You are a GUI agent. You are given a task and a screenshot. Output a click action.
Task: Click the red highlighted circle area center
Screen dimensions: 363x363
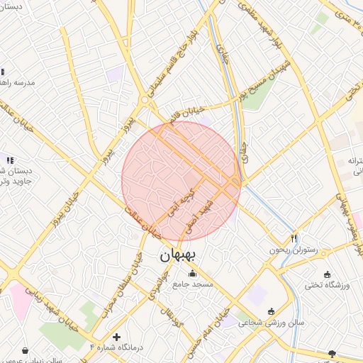click(x=181, y=181)
